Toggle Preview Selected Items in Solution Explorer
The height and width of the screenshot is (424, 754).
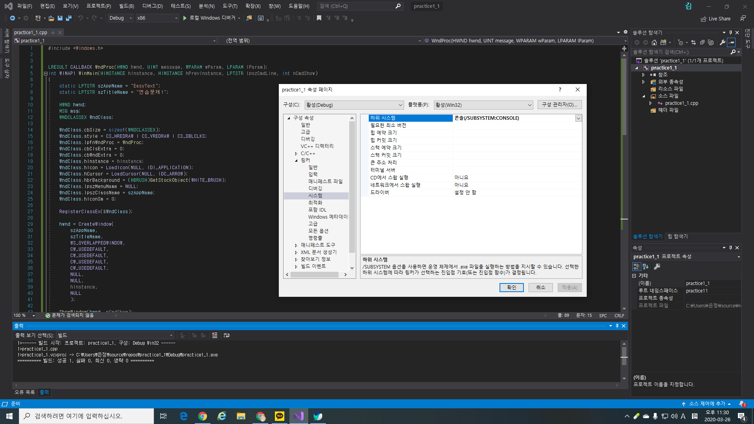click(731, 42)
